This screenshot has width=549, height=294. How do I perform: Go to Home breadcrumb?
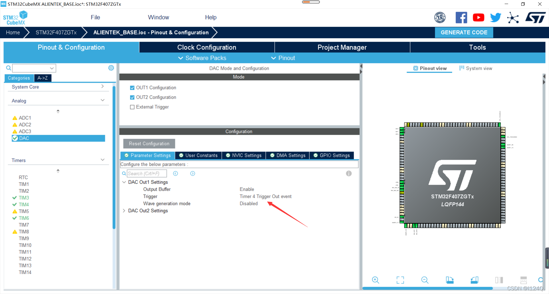coord(13,33)
